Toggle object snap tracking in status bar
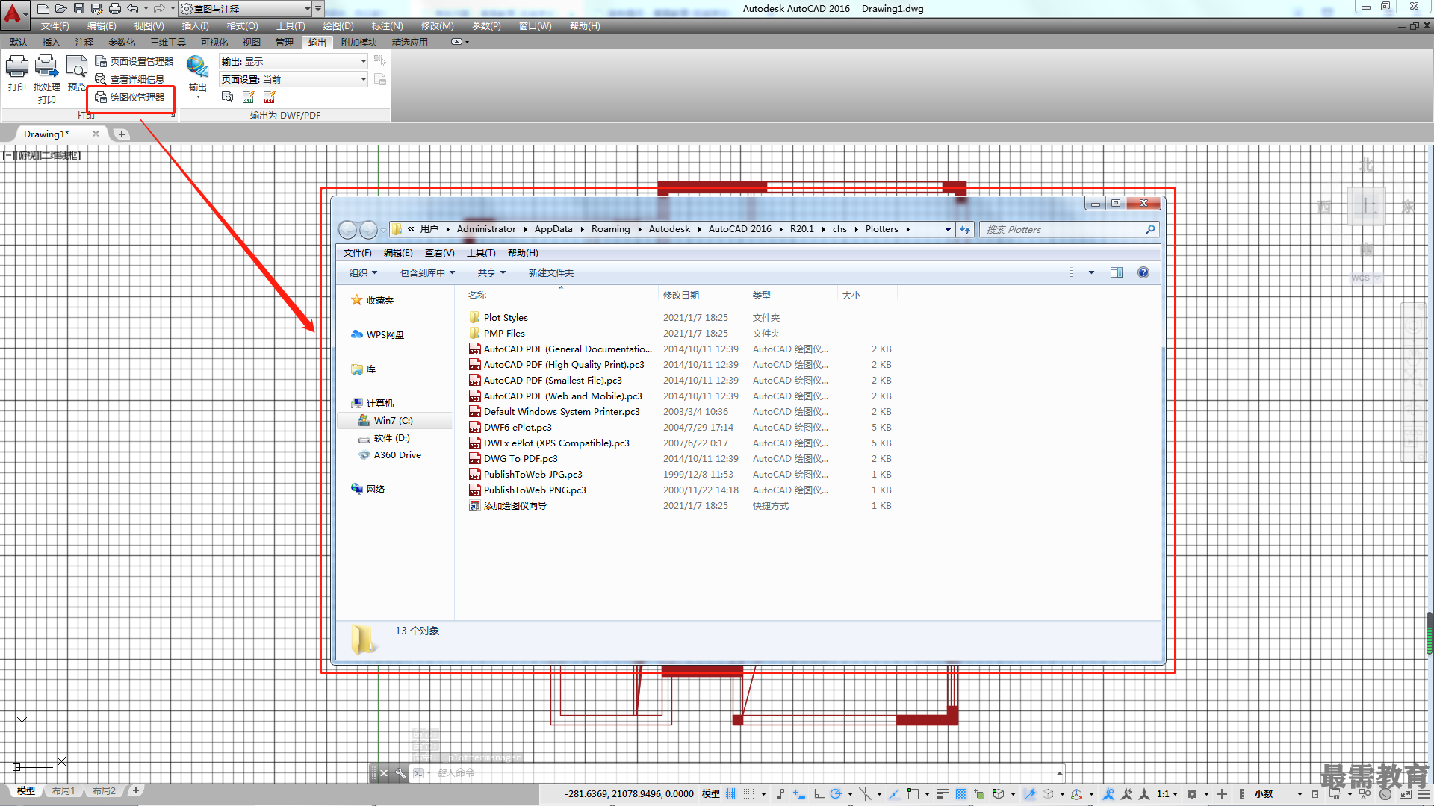The width and height of the screenshot is (1434, 806). click(894, 794)
